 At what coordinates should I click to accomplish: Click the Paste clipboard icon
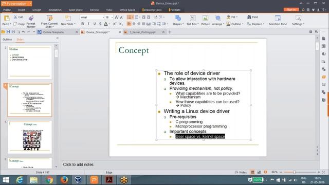(7, 18)
